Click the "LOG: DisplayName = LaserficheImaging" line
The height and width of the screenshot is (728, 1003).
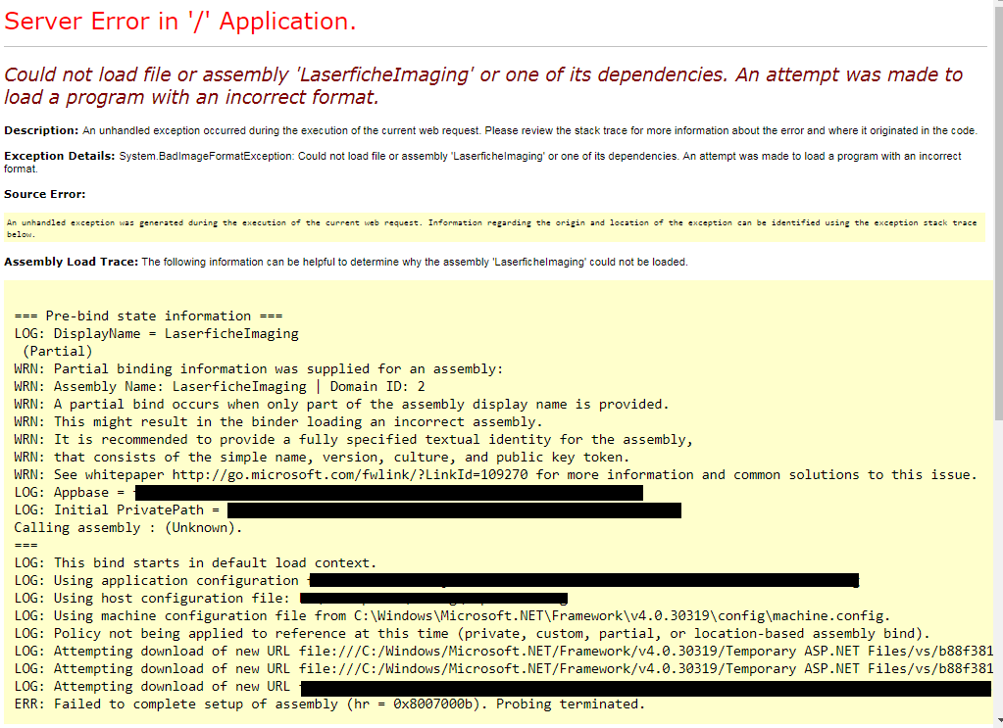(156, 334)
